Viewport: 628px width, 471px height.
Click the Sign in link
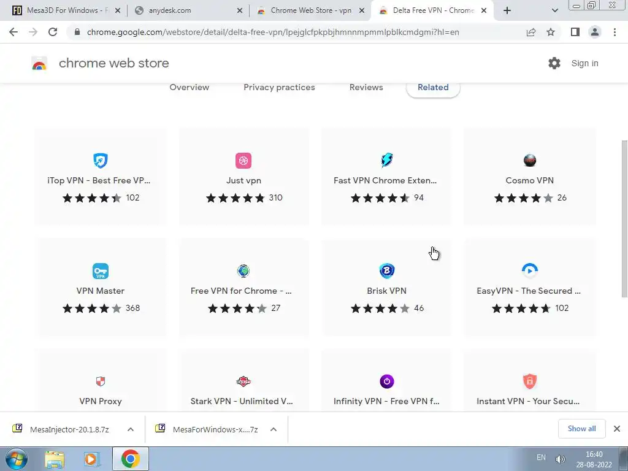point(584,63)
